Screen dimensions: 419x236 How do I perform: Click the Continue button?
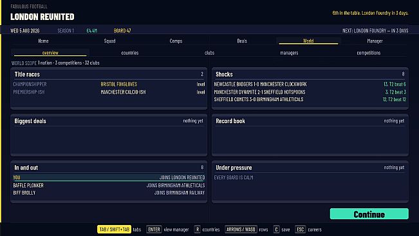tap(369, 214)
